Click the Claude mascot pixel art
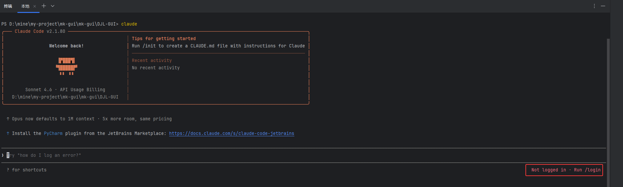 click(x=67, y=66)
